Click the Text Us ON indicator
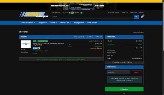The image size is (164, 95). coord(81,13)
